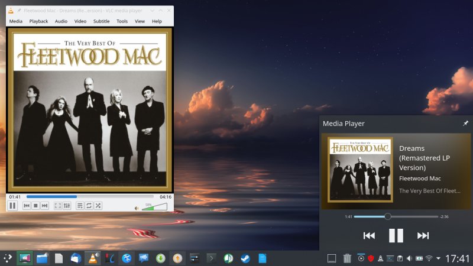Click VLC elapsed time 01:41
Viewport: 473px width, 266px height.
coord(15,197)
